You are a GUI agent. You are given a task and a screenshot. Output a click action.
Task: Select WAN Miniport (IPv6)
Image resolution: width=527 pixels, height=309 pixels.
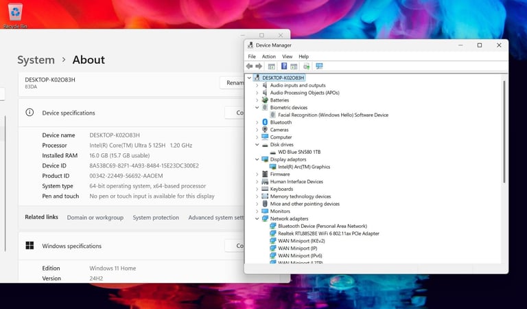pyautogui.click(x=300, y=255)
